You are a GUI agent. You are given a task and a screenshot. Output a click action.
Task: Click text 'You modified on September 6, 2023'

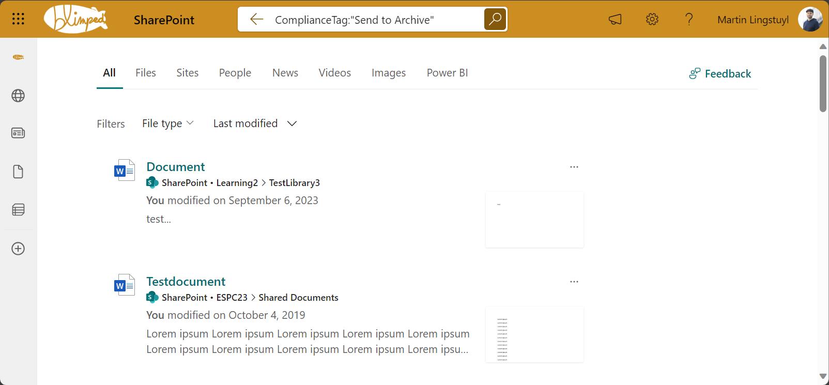[x=232, y=201]
